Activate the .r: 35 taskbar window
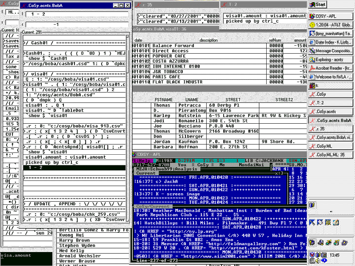This screenshot has height=266, width=355. [330, 129]
